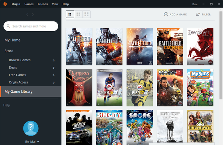Click the Beta label in title bar

pos(195,4)
